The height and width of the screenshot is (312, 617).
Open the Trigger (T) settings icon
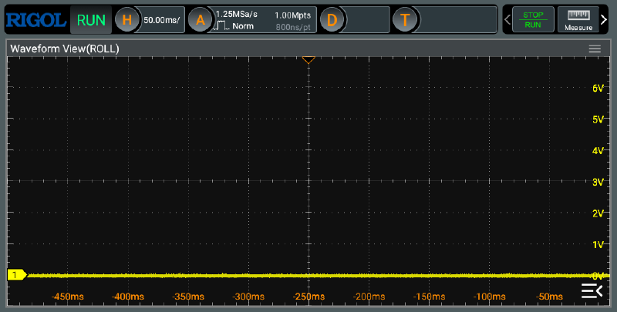405,20
